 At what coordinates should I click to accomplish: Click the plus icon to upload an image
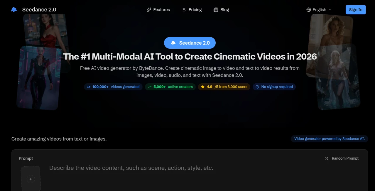point(31,179)
